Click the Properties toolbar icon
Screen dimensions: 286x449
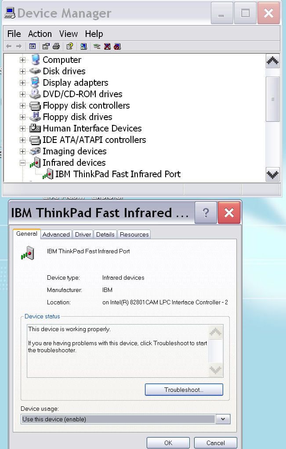(46, 46)
